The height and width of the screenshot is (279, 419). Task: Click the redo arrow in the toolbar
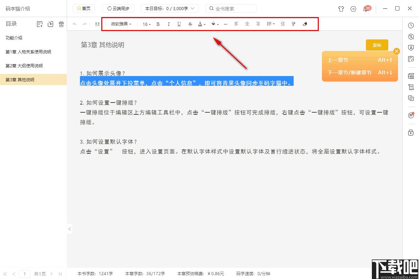tap(84, 24)
